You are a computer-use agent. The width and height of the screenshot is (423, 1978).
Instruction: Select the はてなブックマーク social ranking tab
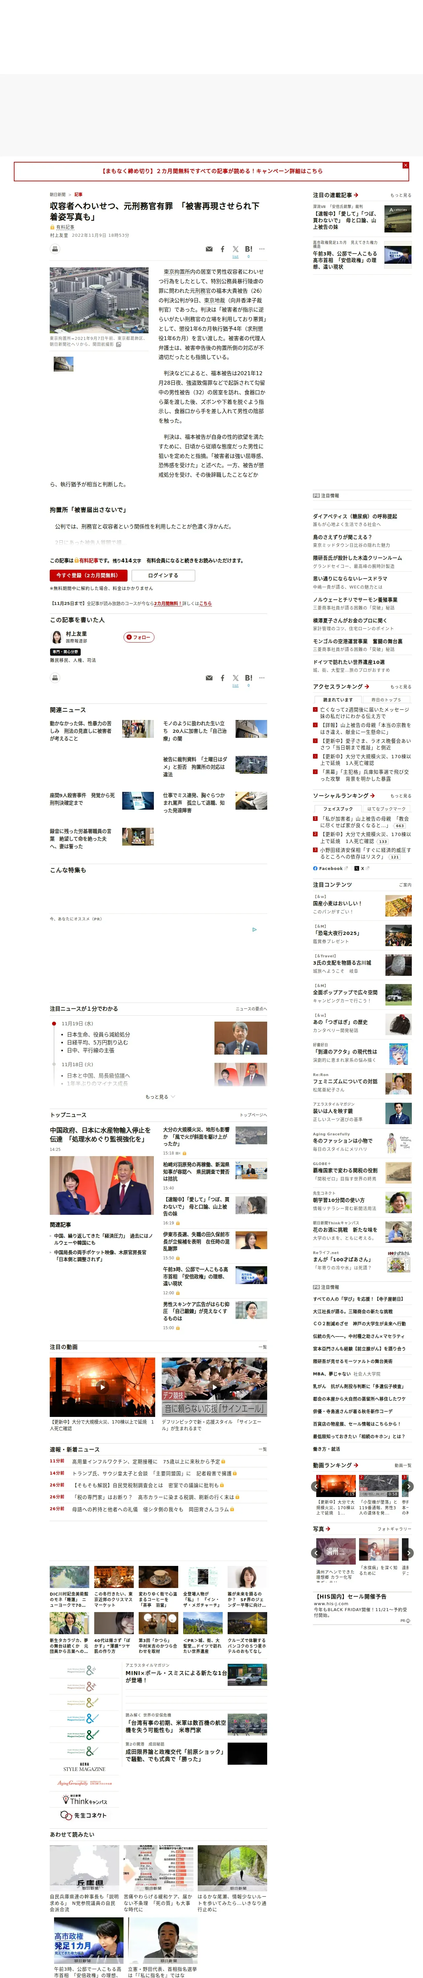tap(386, 809)
